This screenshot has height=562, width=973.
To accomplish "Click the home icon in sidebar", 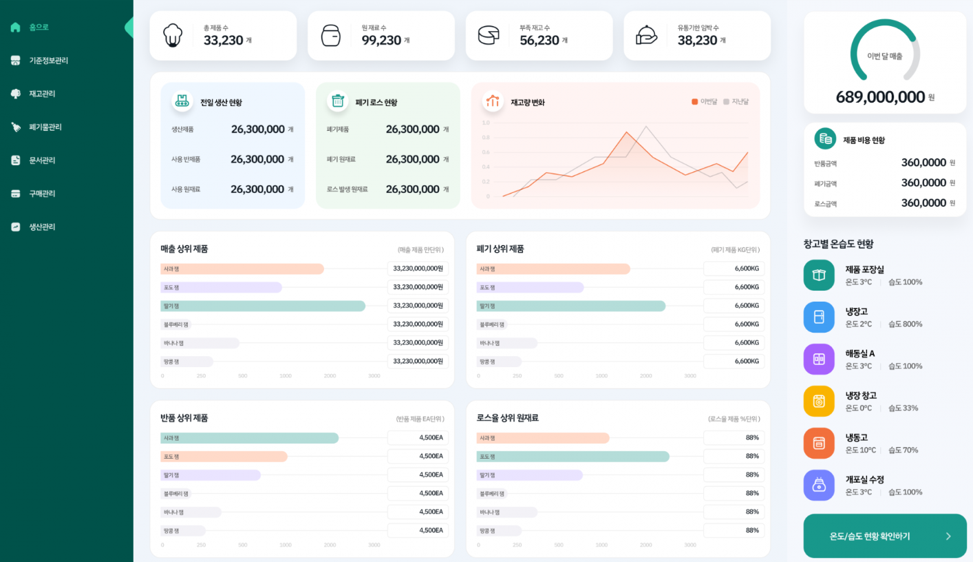I will (x=15, y=28).
